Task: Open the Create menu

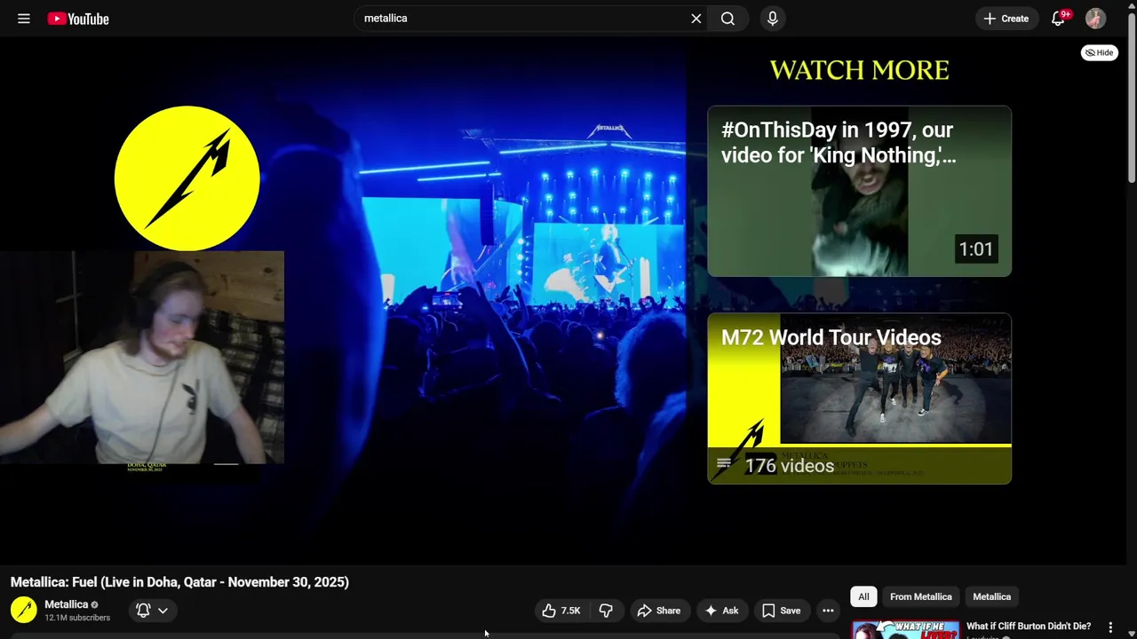Action: [x=1006, y=19]
